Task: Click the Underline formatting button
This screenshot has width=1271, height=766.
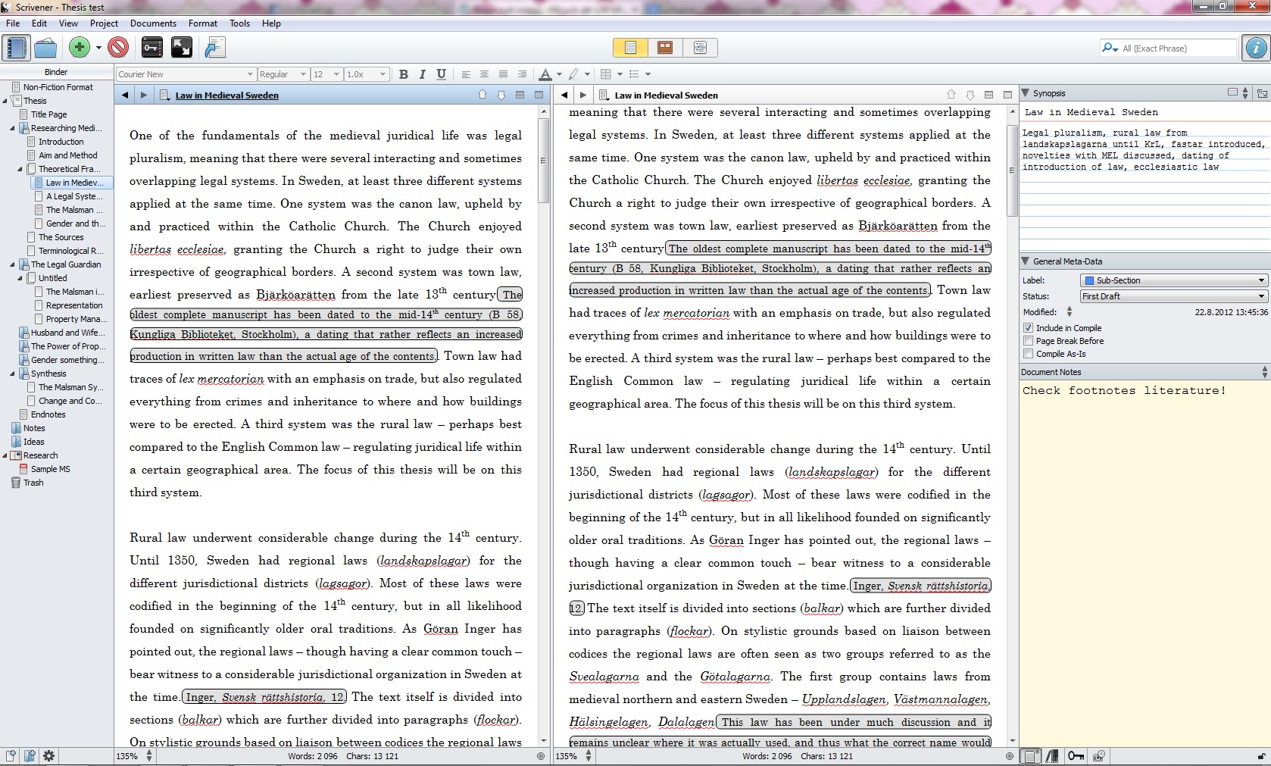Action: click(441, 74)
